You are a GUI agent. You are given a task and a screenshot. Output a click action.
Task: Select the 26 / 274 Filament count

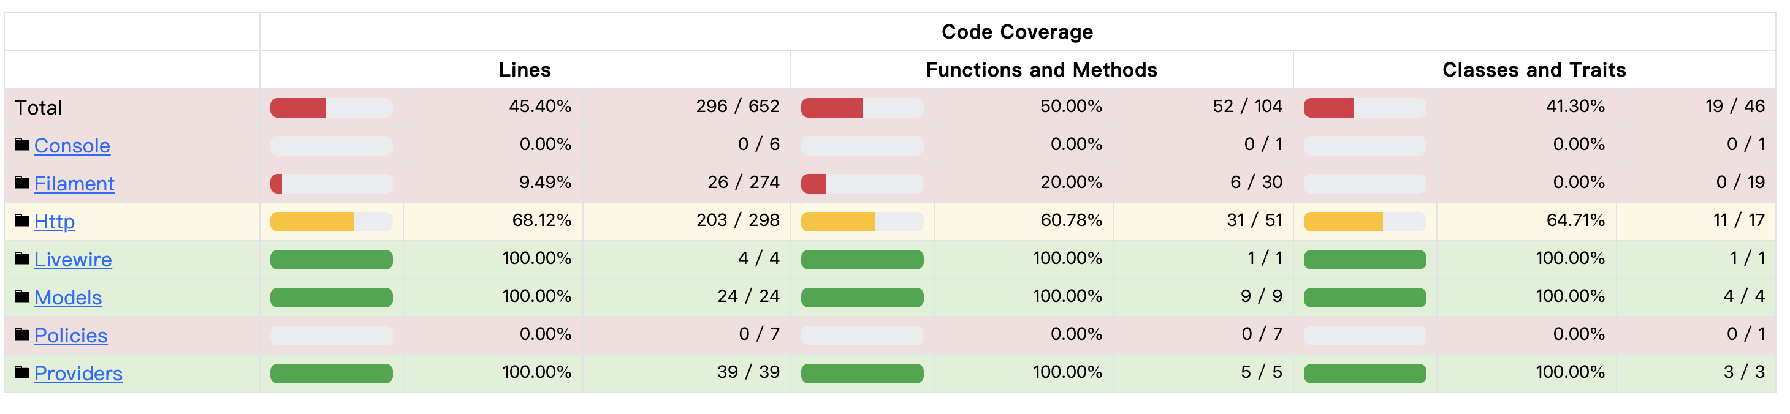pos(744,182)
